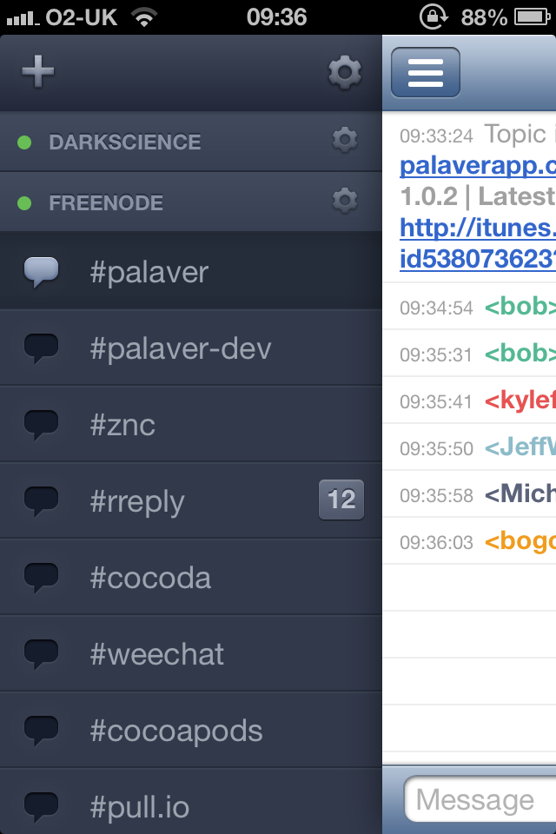This screenshot has width=556, height=834.
Task: Tap the #palaver-dev speech bubble icon
Action: click(42, 348)
